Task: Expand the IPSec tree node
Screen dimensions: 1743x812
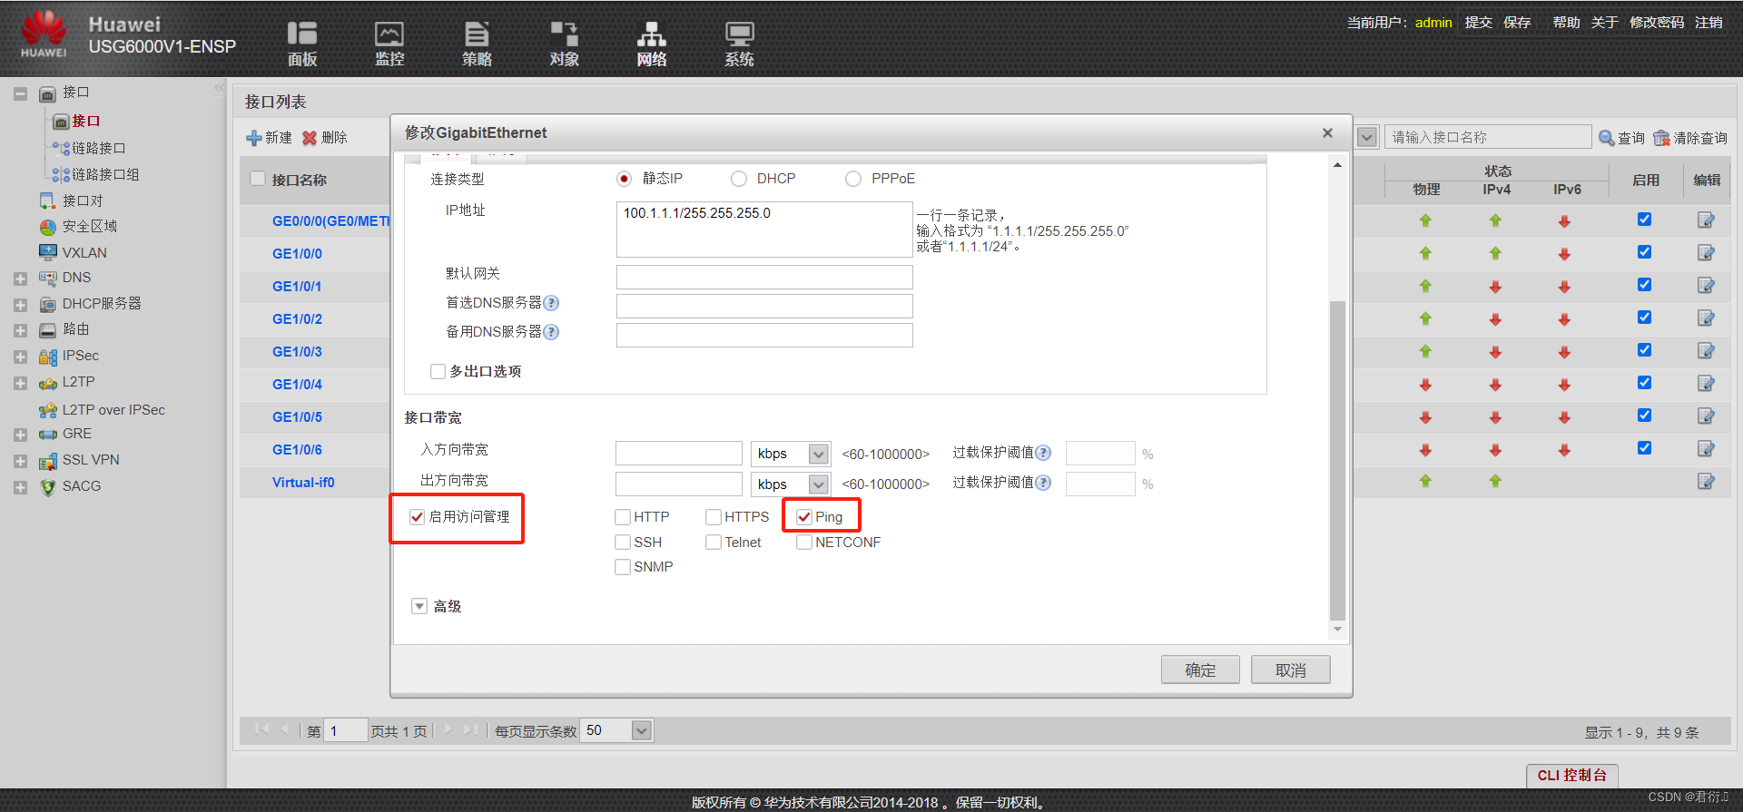Action: point(20,357)
